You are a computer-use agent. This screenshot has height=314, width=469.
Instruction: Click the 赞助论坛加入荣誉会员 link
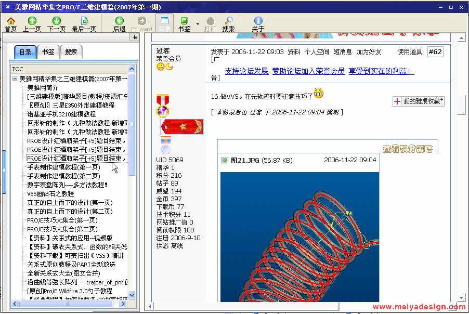(x=308, y=71)
